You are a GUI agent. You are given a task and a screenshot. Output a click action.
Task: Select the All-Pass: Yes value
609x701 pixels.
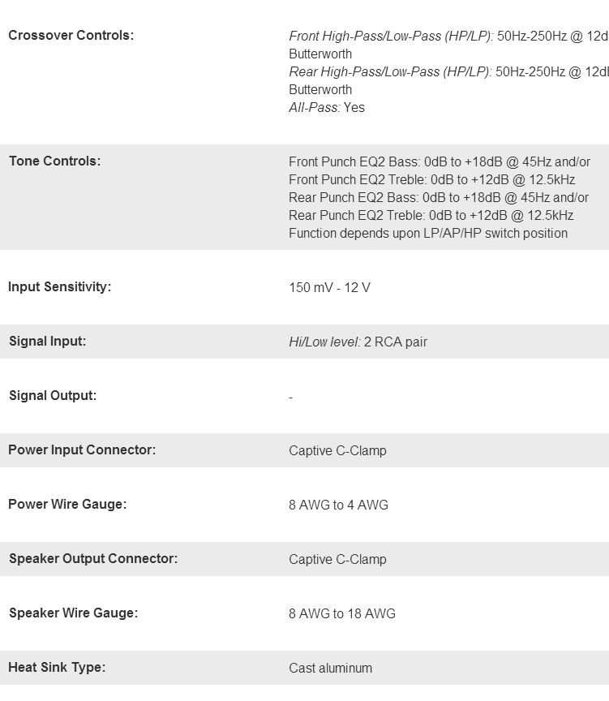click(x=327, y=108)
